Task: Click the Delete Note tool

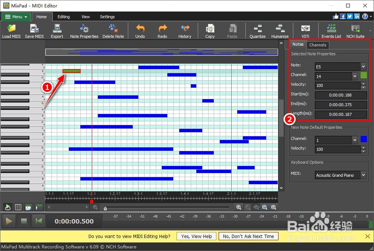Action: coord(113,31)
